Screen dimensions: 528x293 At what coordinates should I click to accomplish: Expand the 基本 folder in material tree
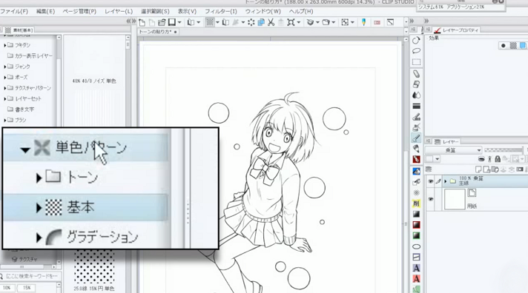[x=39, y=208]
